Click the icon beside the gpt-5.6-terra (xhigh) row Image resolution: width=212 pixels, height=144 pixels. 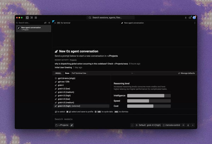(56, 78)
